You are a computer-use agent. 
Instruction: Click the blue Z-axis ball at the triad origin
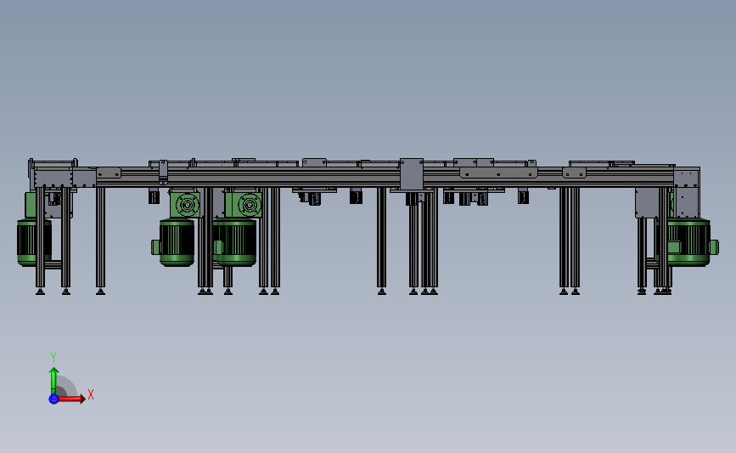tap(53, 399)
